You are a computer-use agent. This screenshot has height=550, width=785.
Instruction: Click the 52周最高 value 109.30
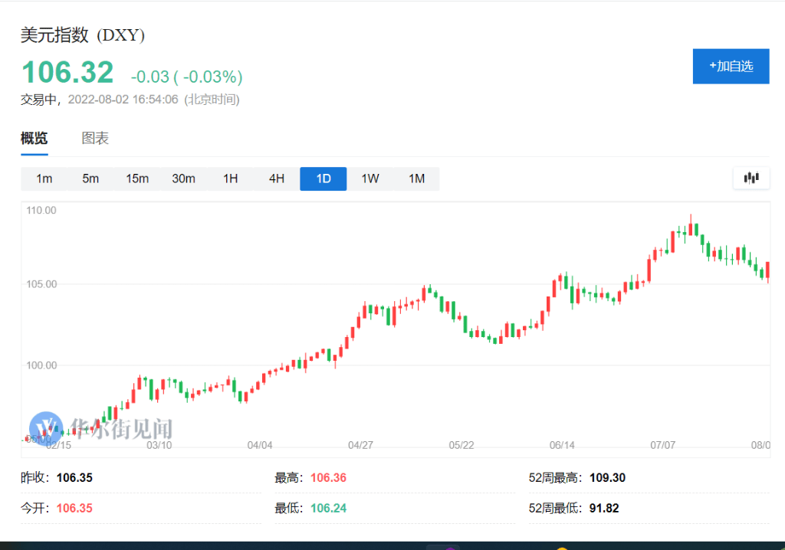pos(607,476)
